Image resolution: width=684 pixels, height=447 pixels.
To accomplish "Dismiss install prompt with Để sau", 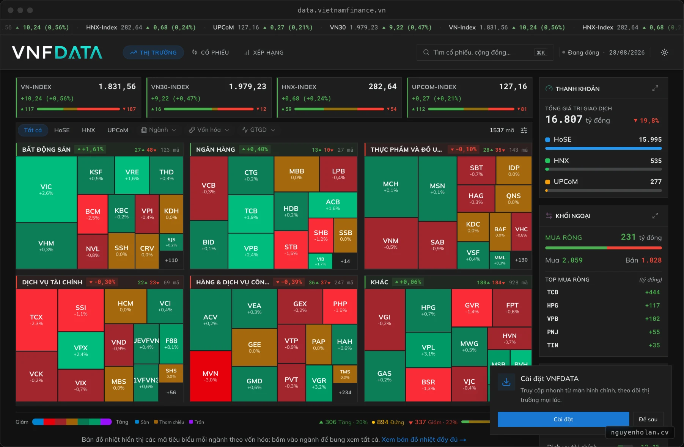I will 648,419.
